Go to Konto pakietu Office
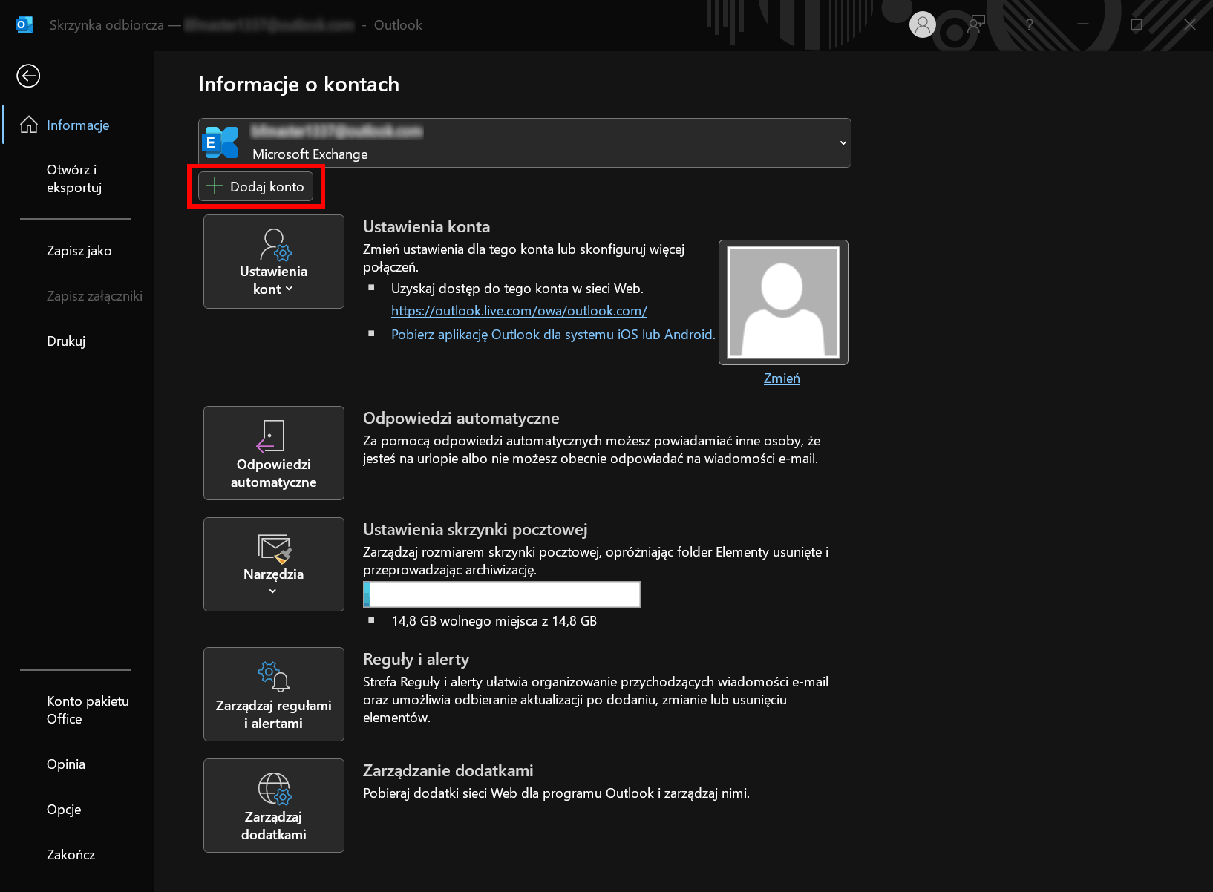1213x892 pixels. pyautogui.click(x=88, y=710)
